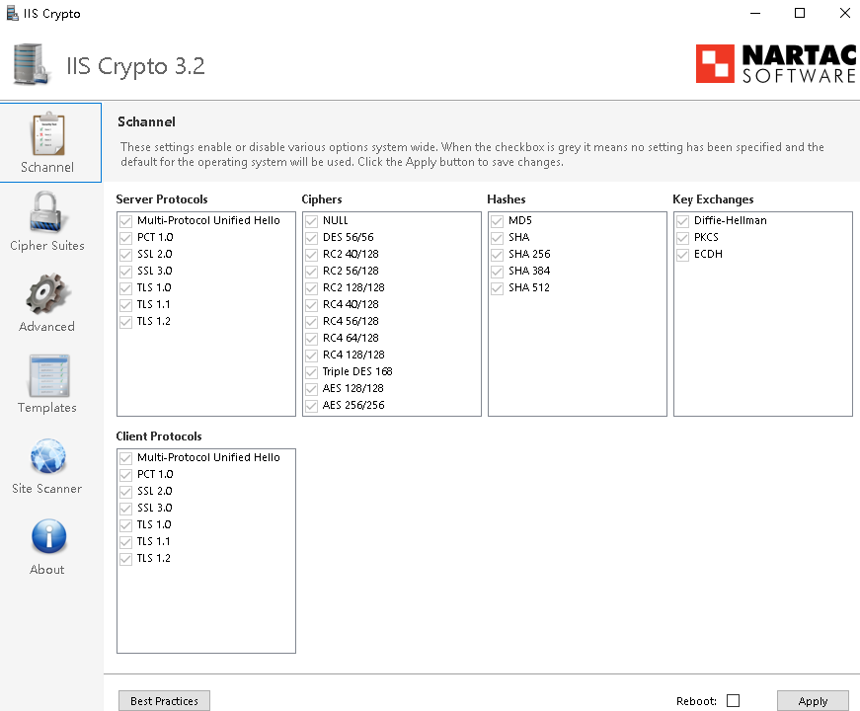The image size is (860, 711).
Task: Click the Best Practices button
Action: [164, 700]
